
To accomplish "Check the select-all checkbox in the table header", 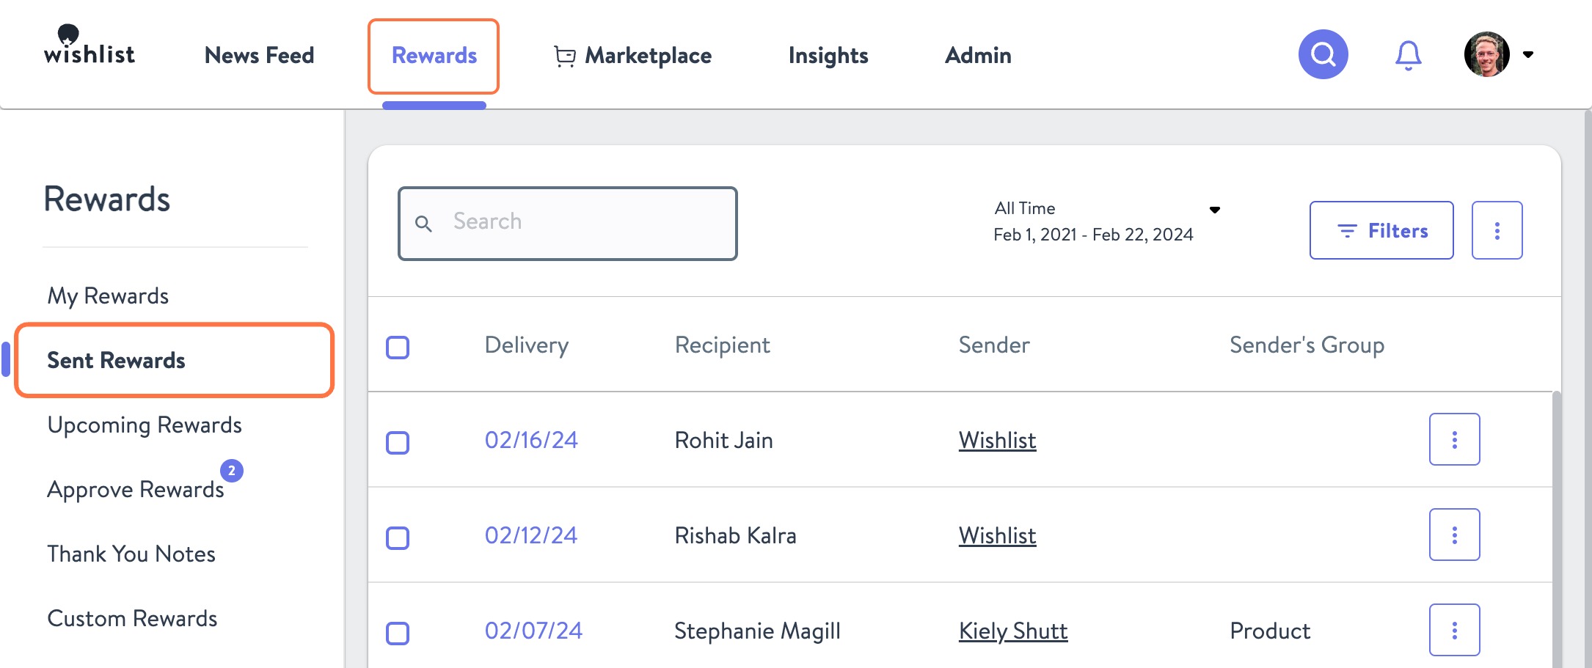I will [397, 348].
